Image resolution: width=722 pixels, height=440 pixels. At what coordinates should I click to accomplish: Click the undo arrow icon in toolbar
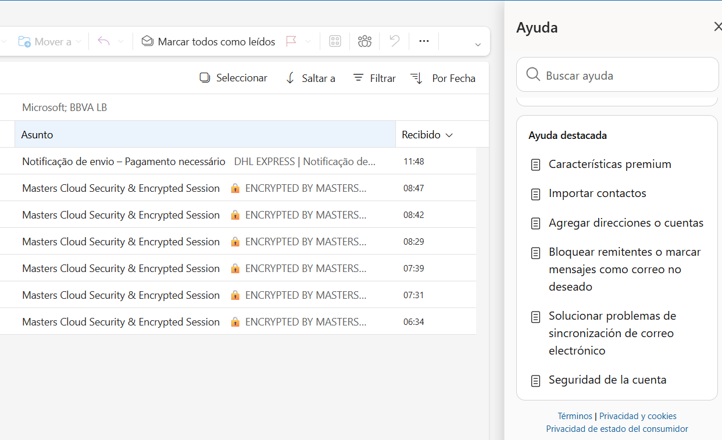point(395,41)
